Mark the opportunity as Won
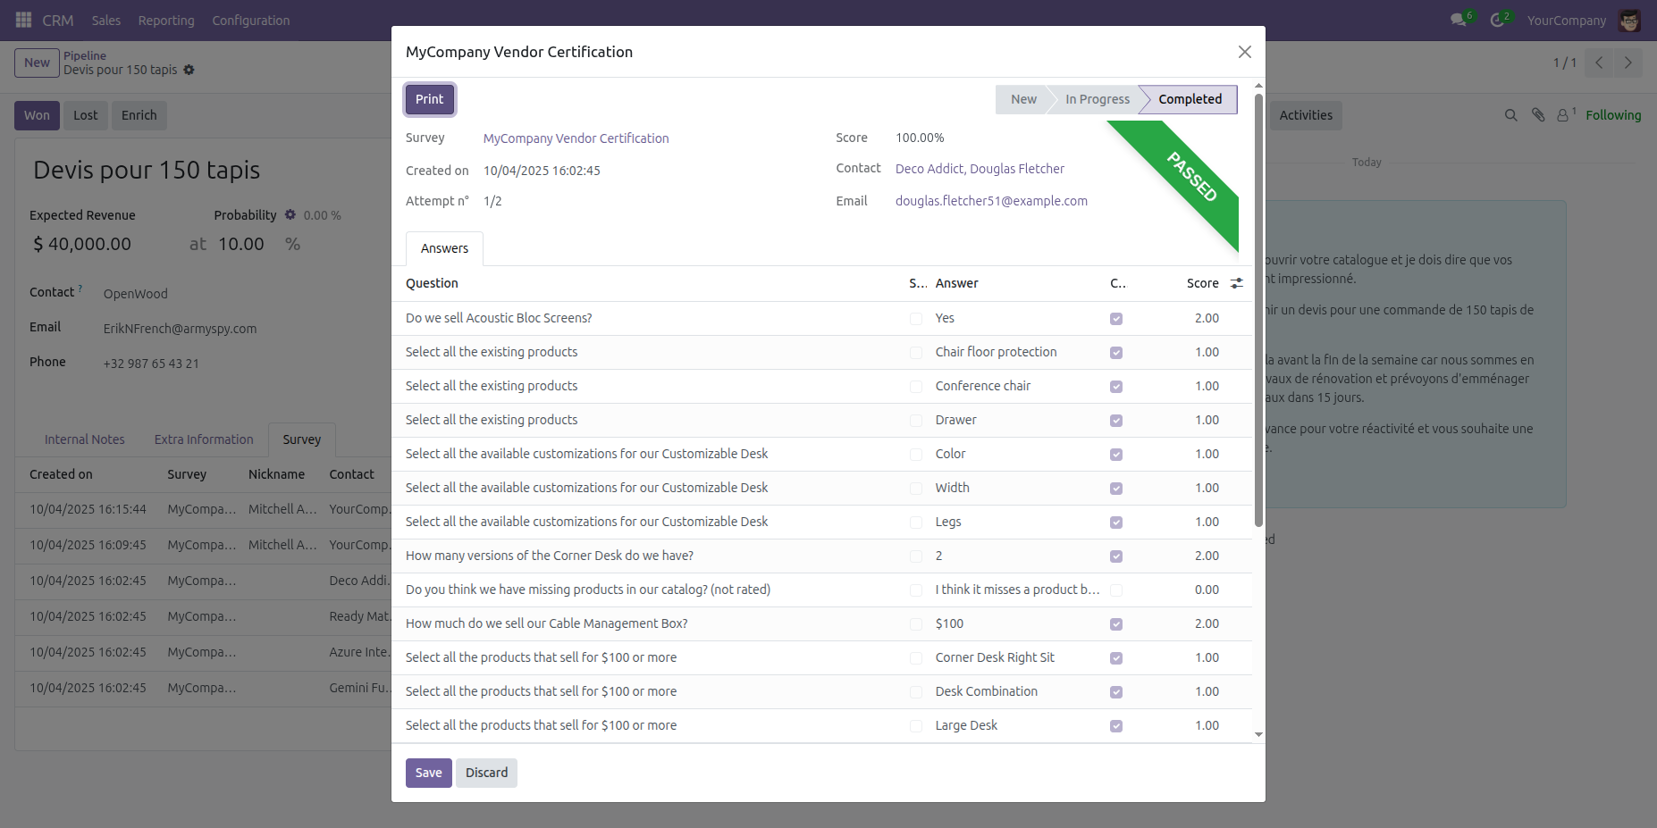 tap(37, 115)
